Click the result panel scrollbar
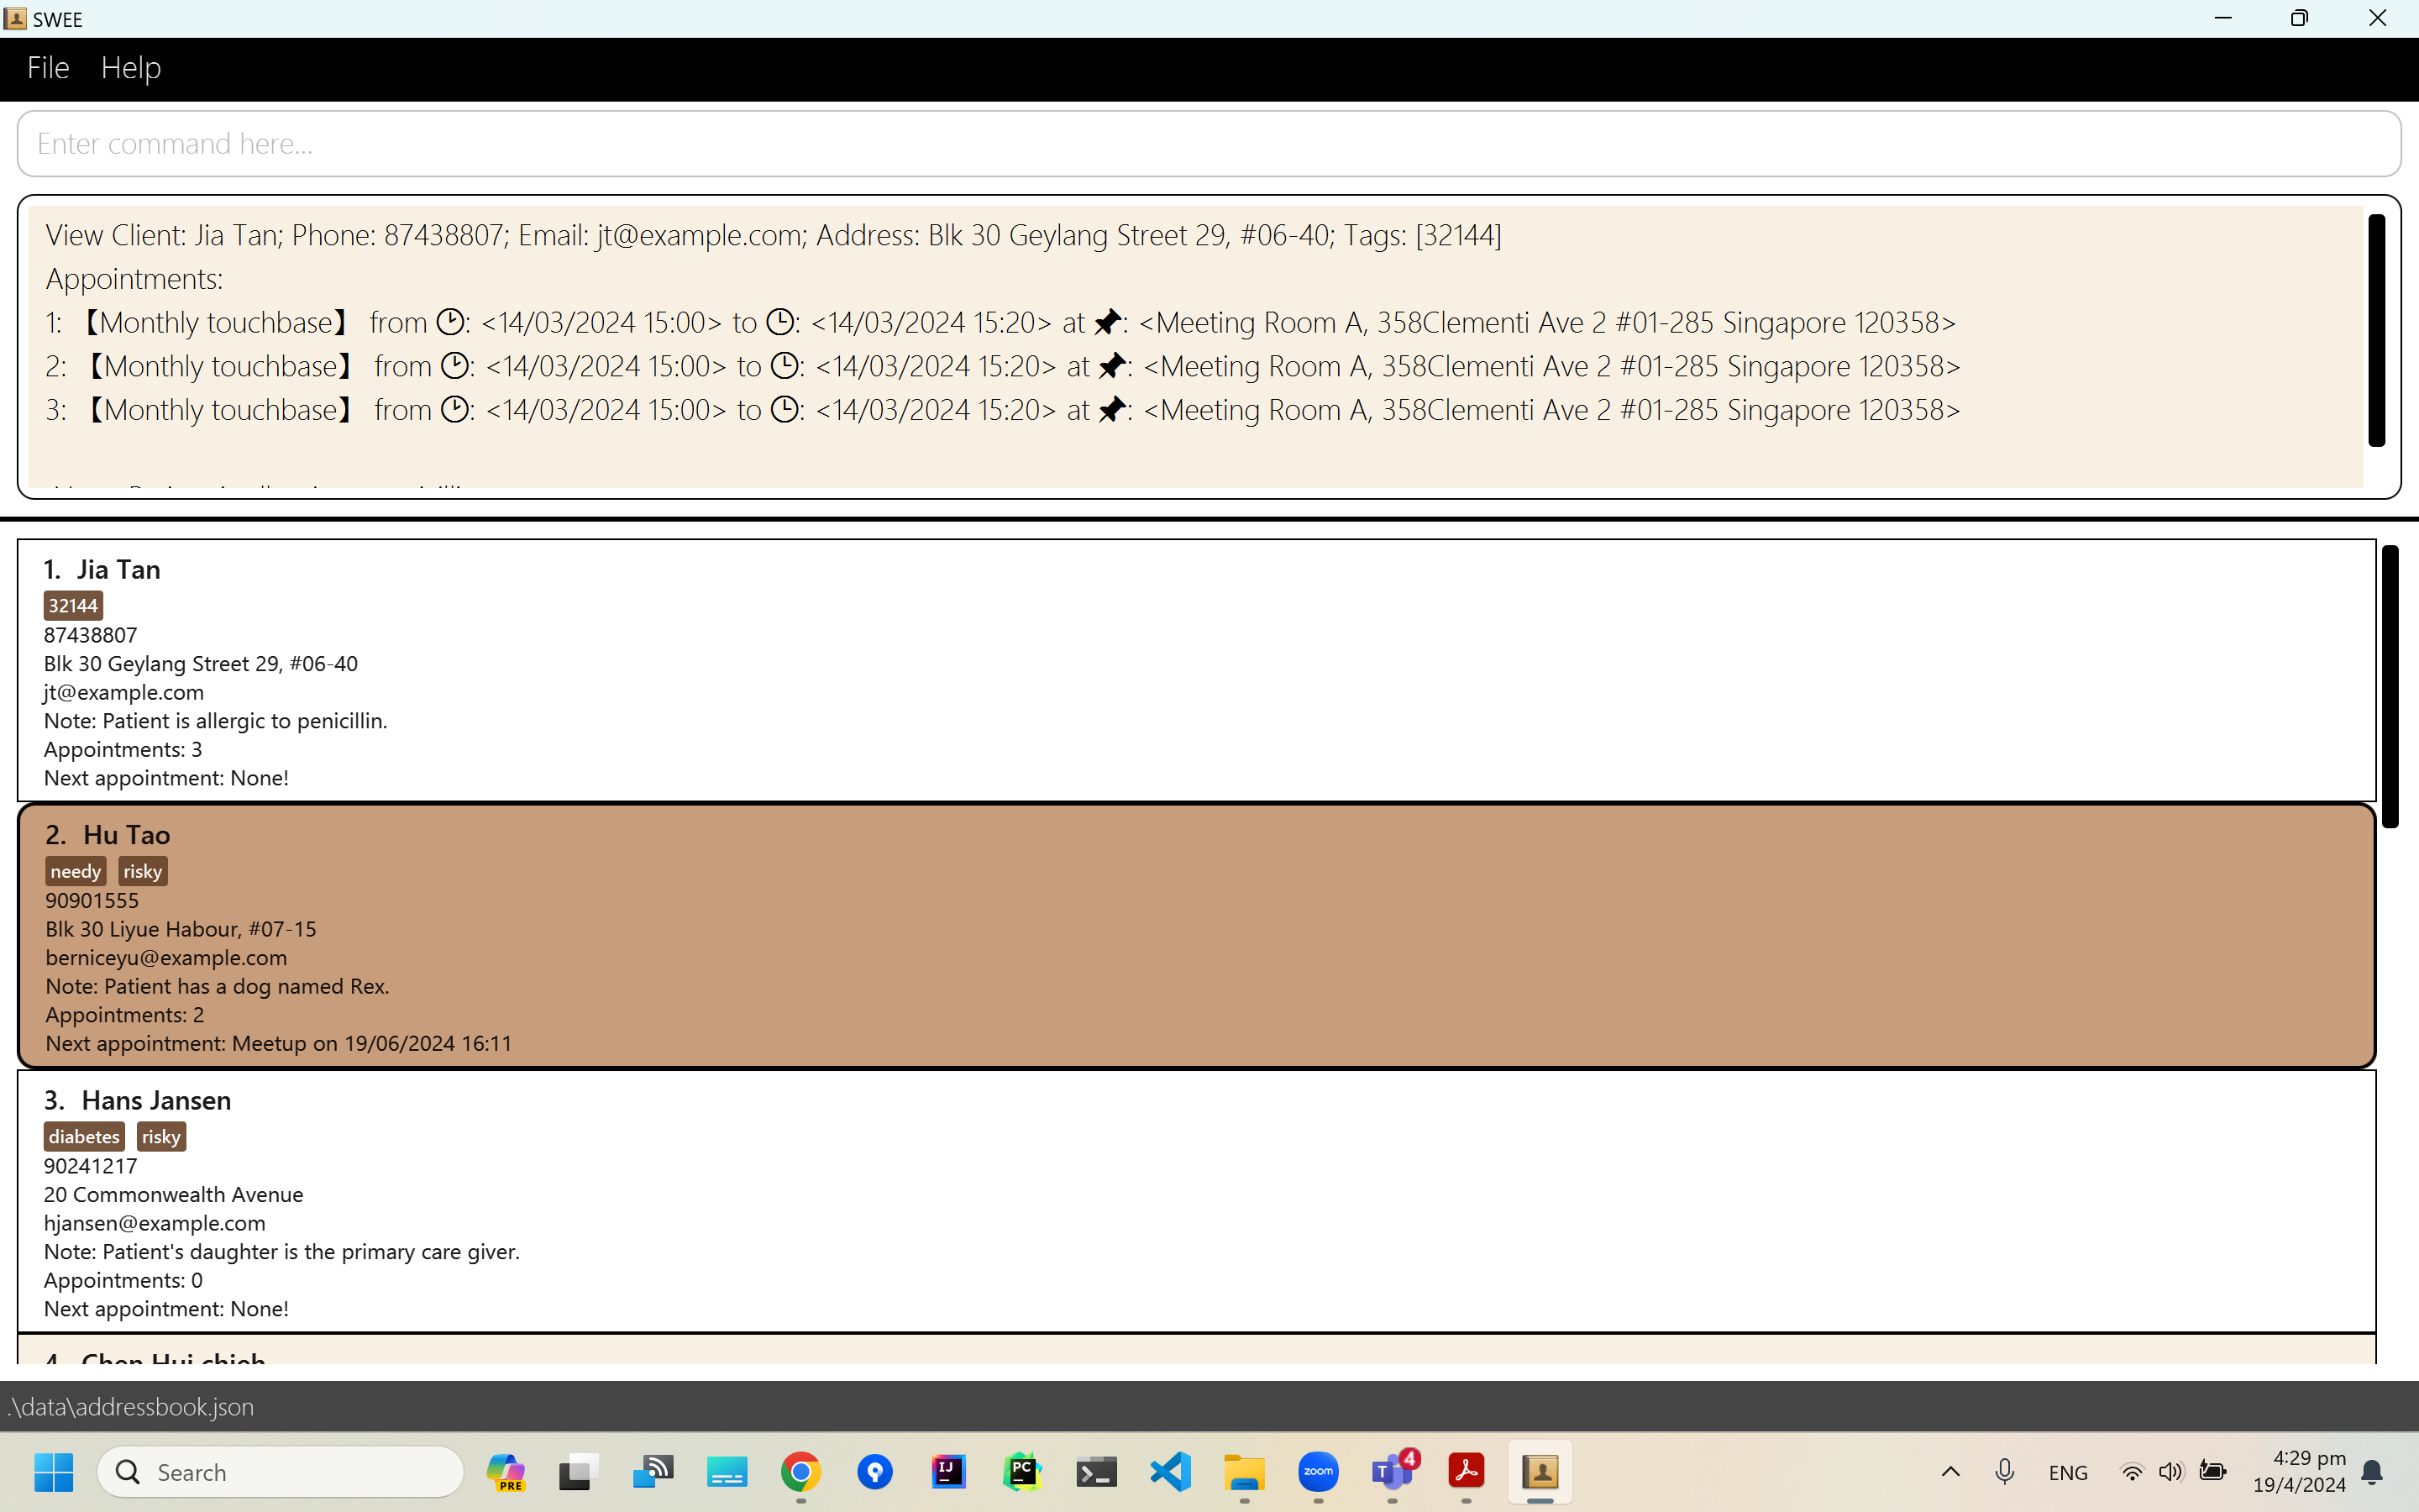2419x1512 pixels. 2376,330
